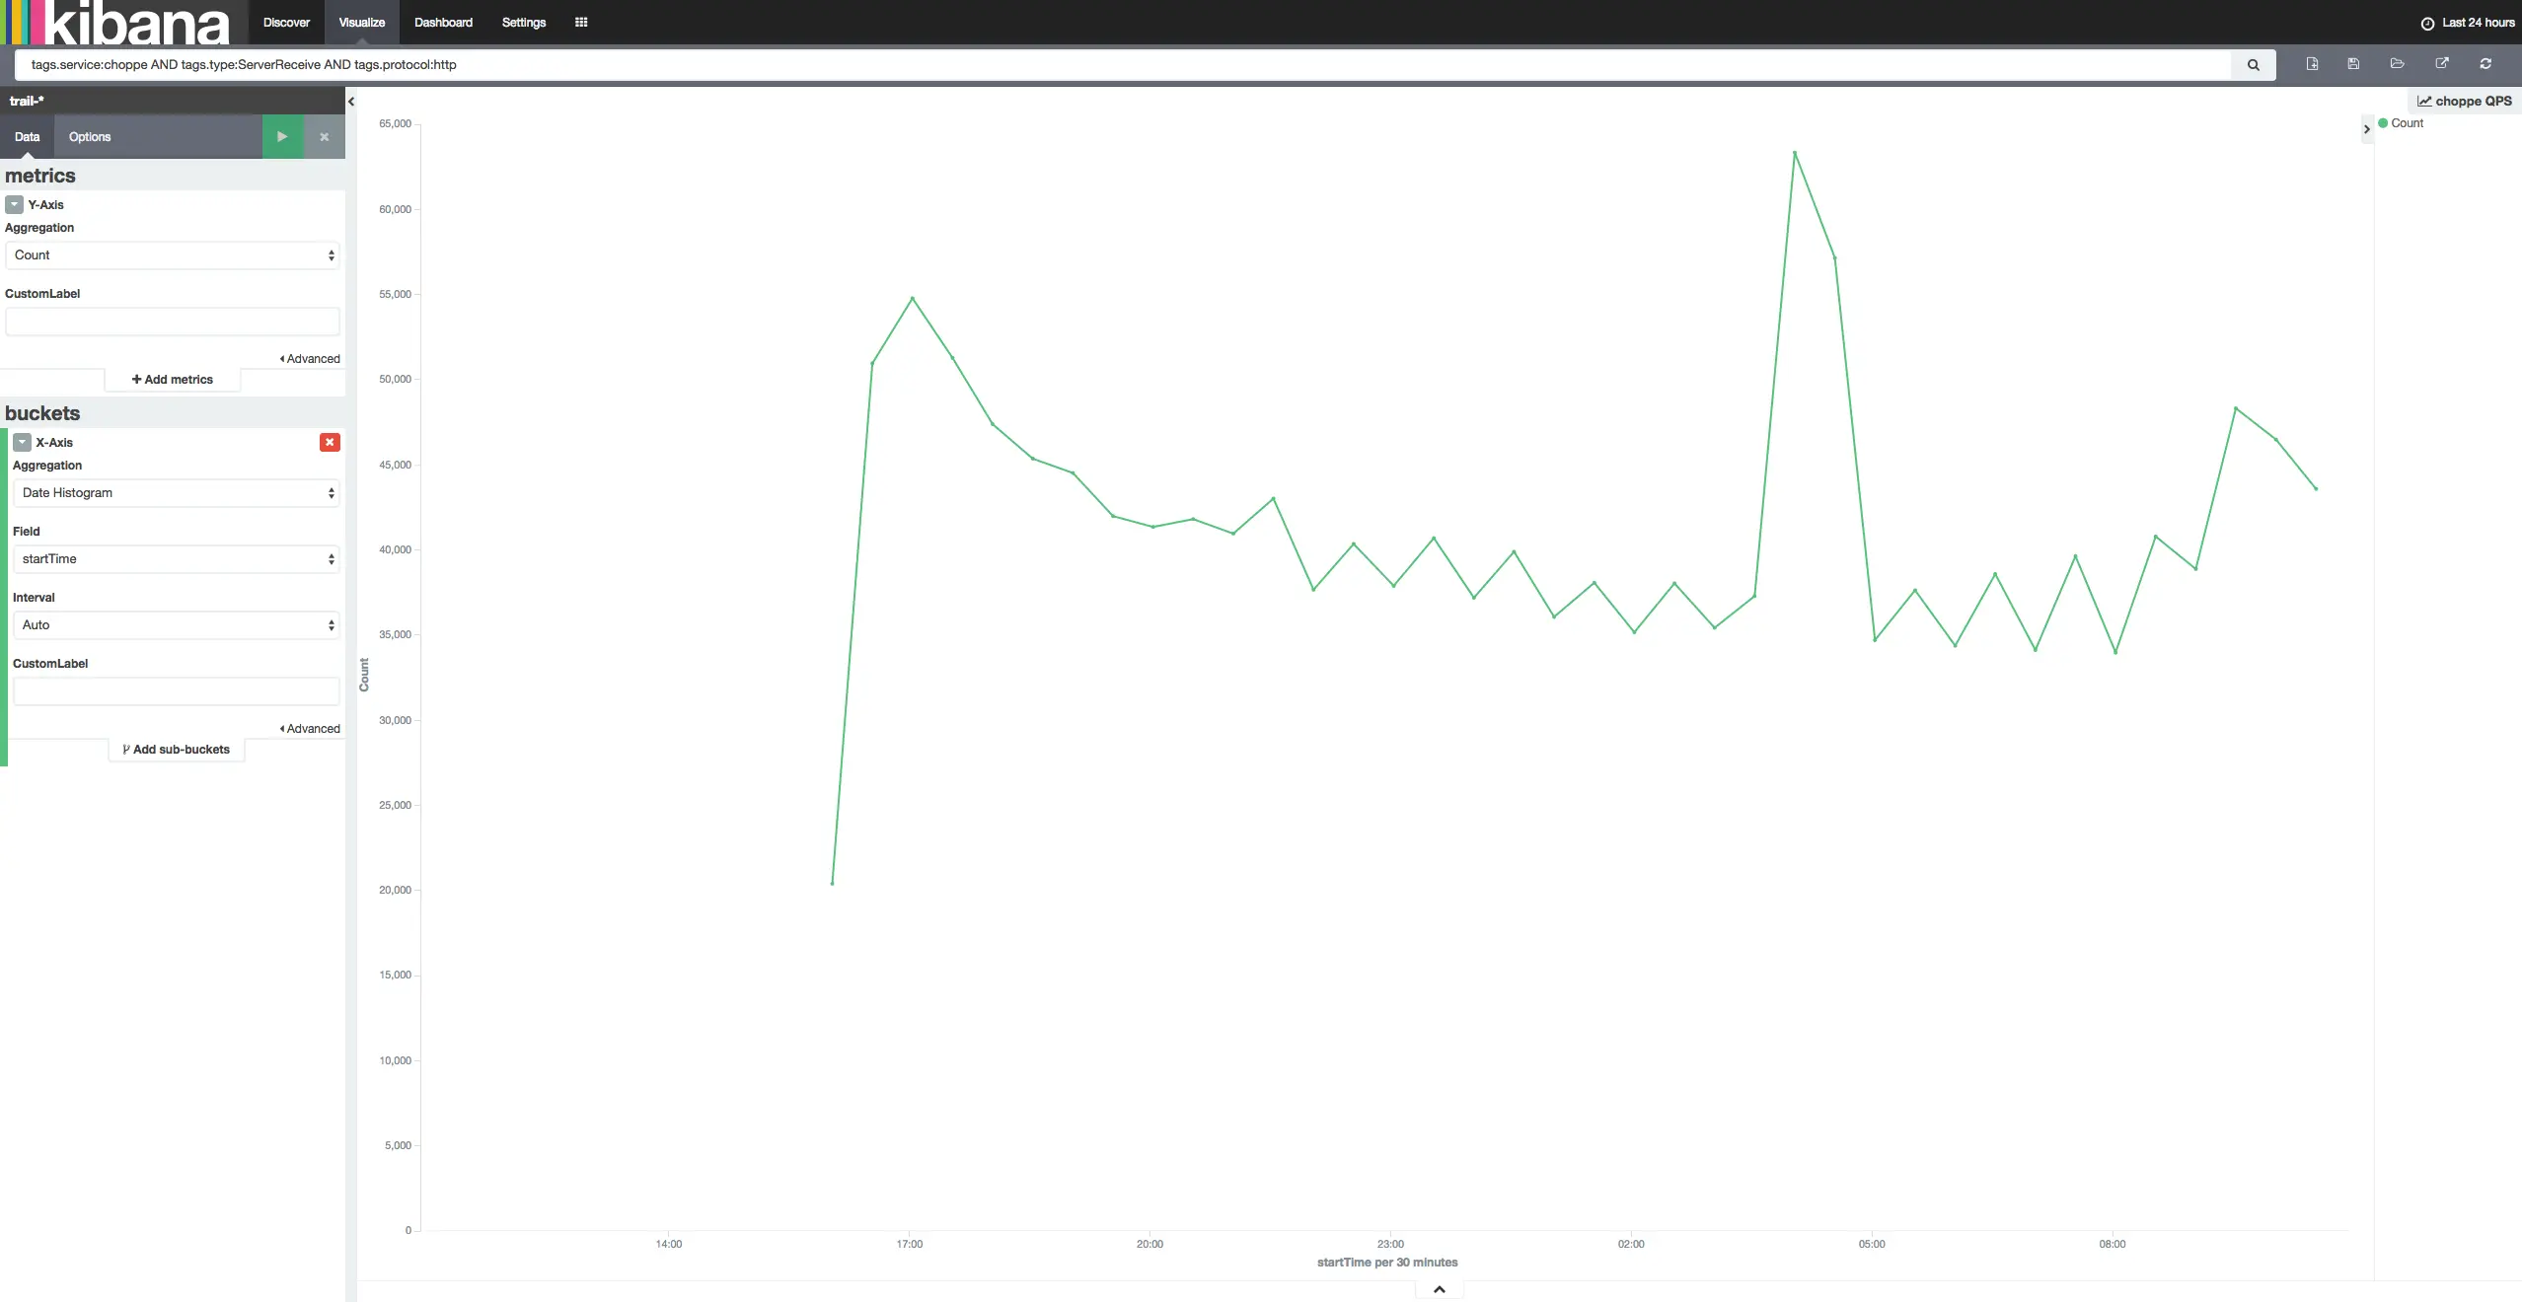Open the startTime field dropdown

176,559
